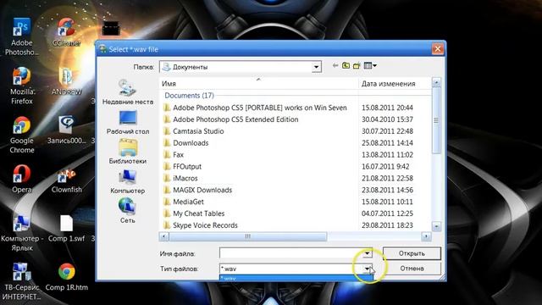542x305 pixels.
Task: Open the ANDREW desktop icon
Action: coord(66,81)
